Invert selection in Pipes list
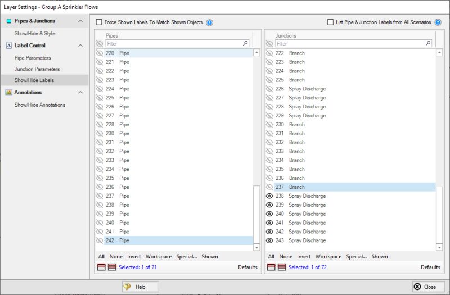 click(x=134, y=257)
